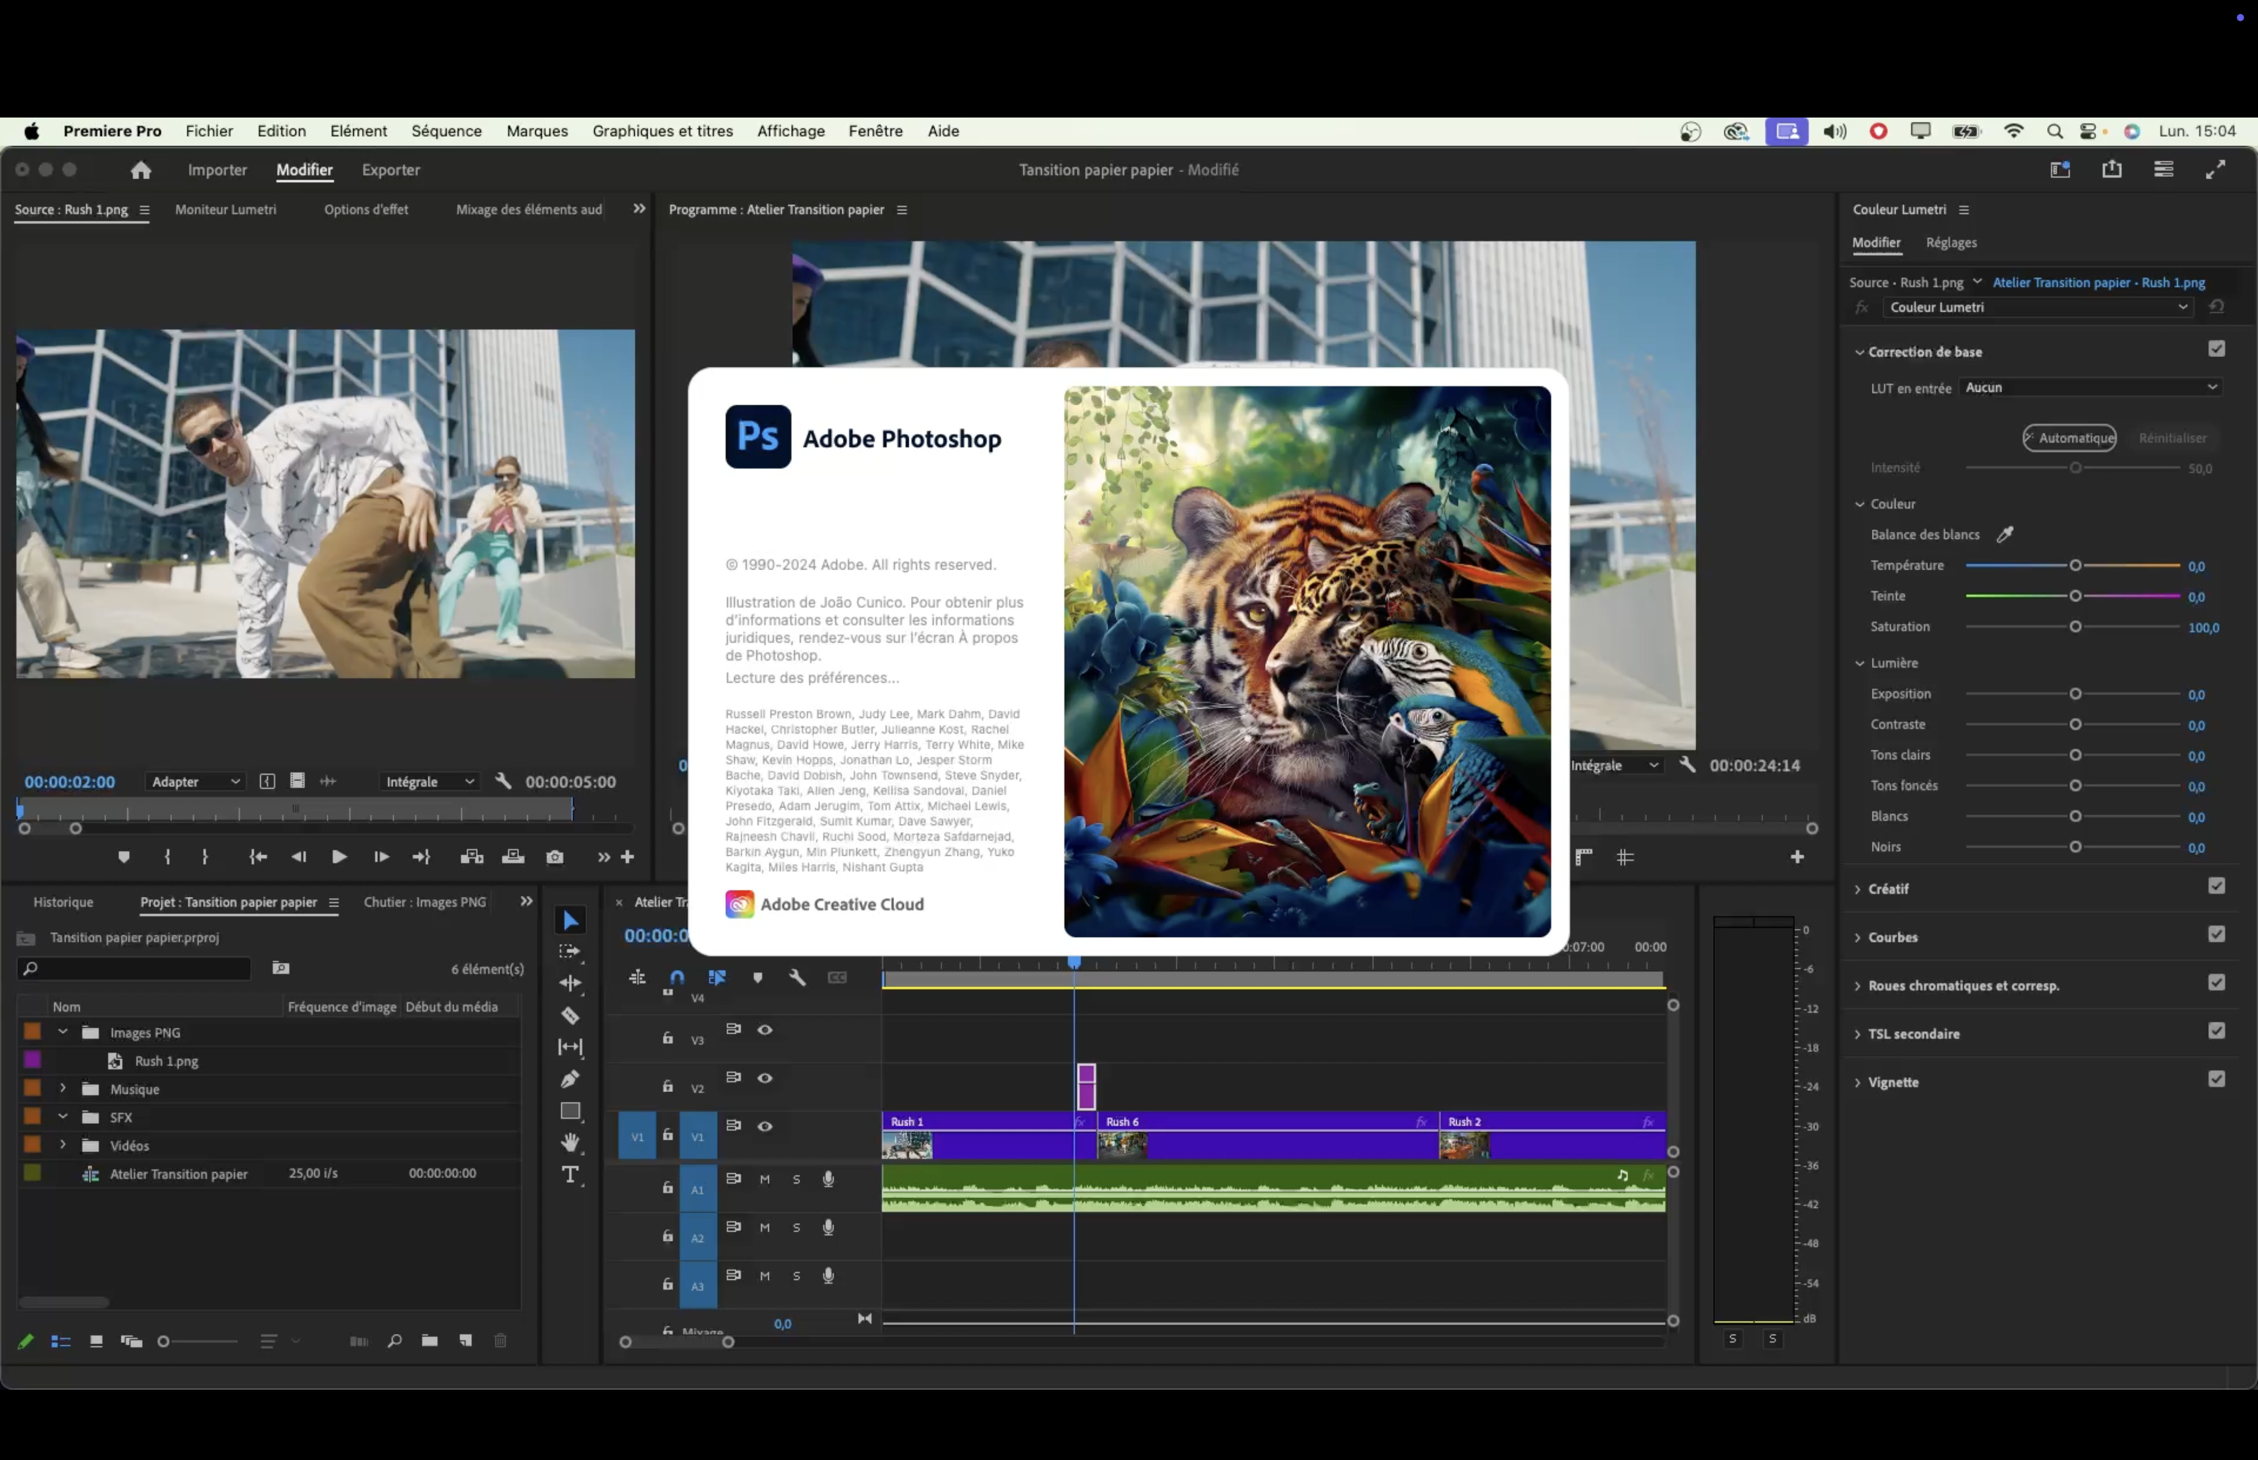Click the Export Frame camera icon
Viewport: 2258px width, 1460px height.
pos(555,857)
